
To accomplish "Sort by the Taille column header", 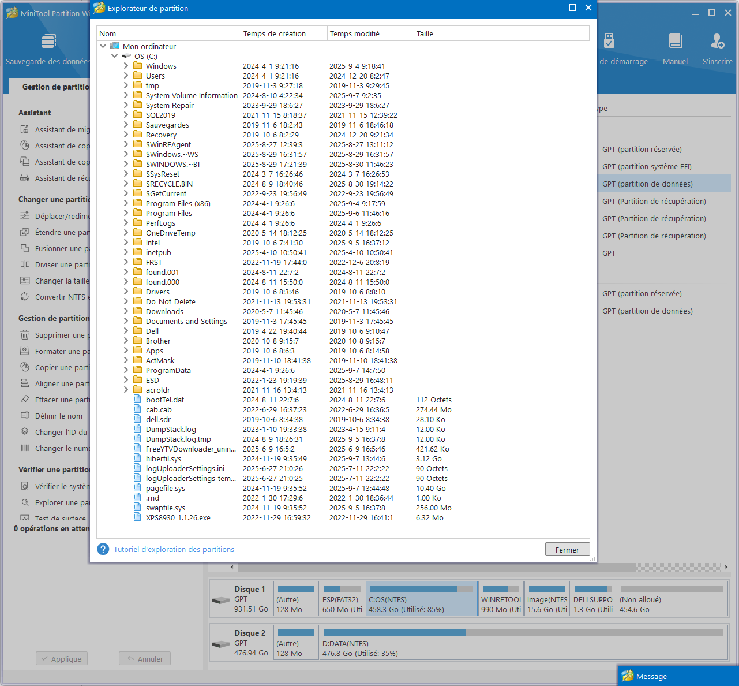I will 501,33.
